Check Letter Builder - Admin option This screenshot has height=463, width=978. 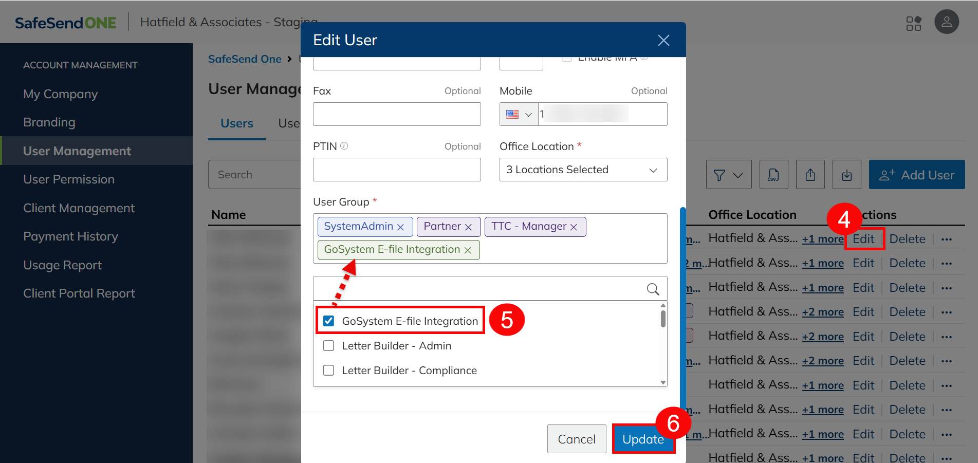click(x=329, y=346)
